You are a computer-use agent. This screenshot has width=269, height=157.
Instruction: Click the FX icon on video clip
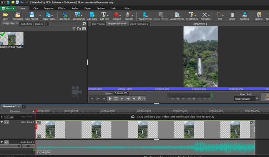[x=39, y=136]
